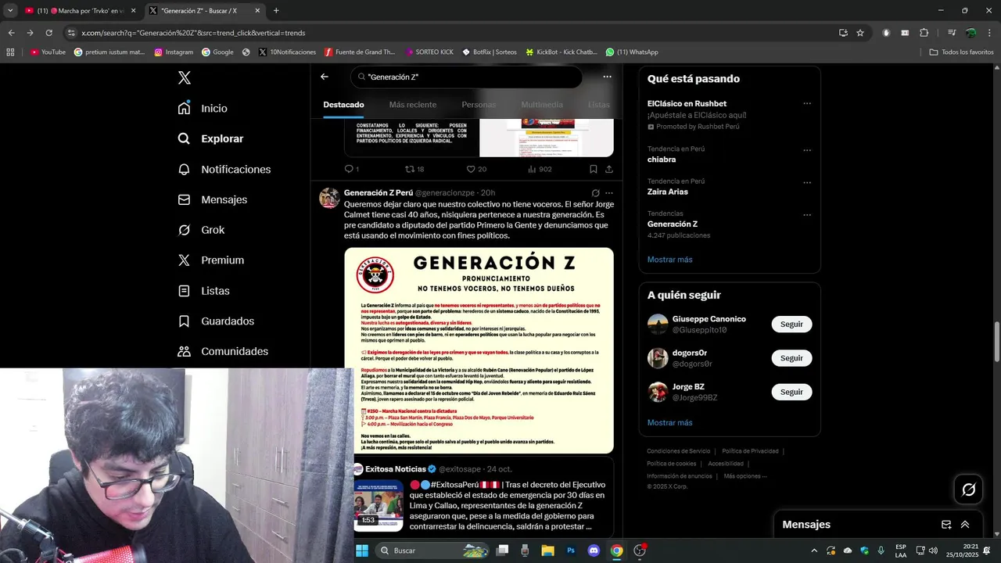This screenshot has height=563, width=1001.
Task: Open options for Zaira Arias trend
Action: tap(807, 182)
